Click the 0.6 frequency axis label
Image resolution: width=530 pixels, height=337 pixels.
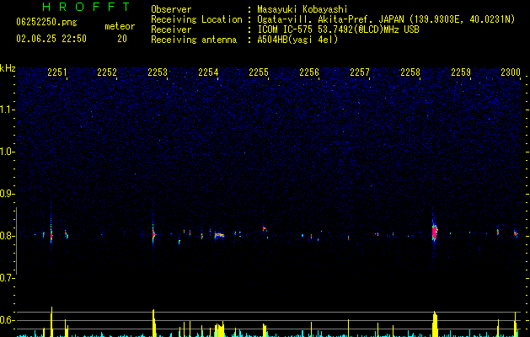(8, 320)
